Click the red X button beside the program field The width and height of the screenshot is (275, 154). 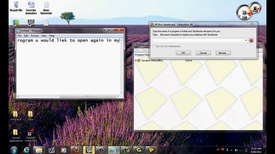coord(251,40)
